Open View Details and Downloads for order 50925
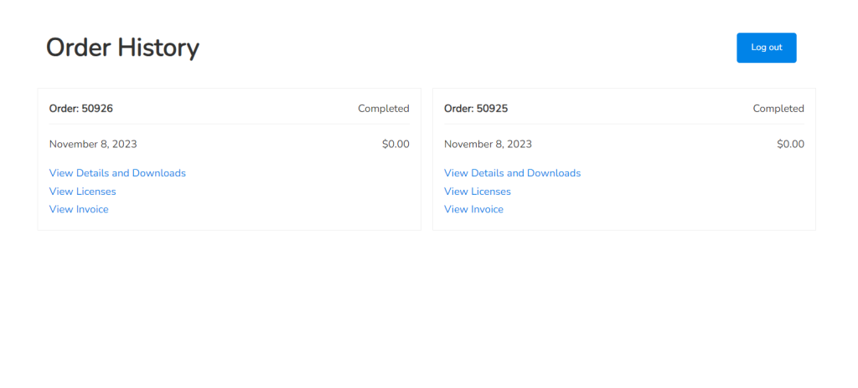The image size is (858, 388). pyautogui.click(x=512, y=173)
